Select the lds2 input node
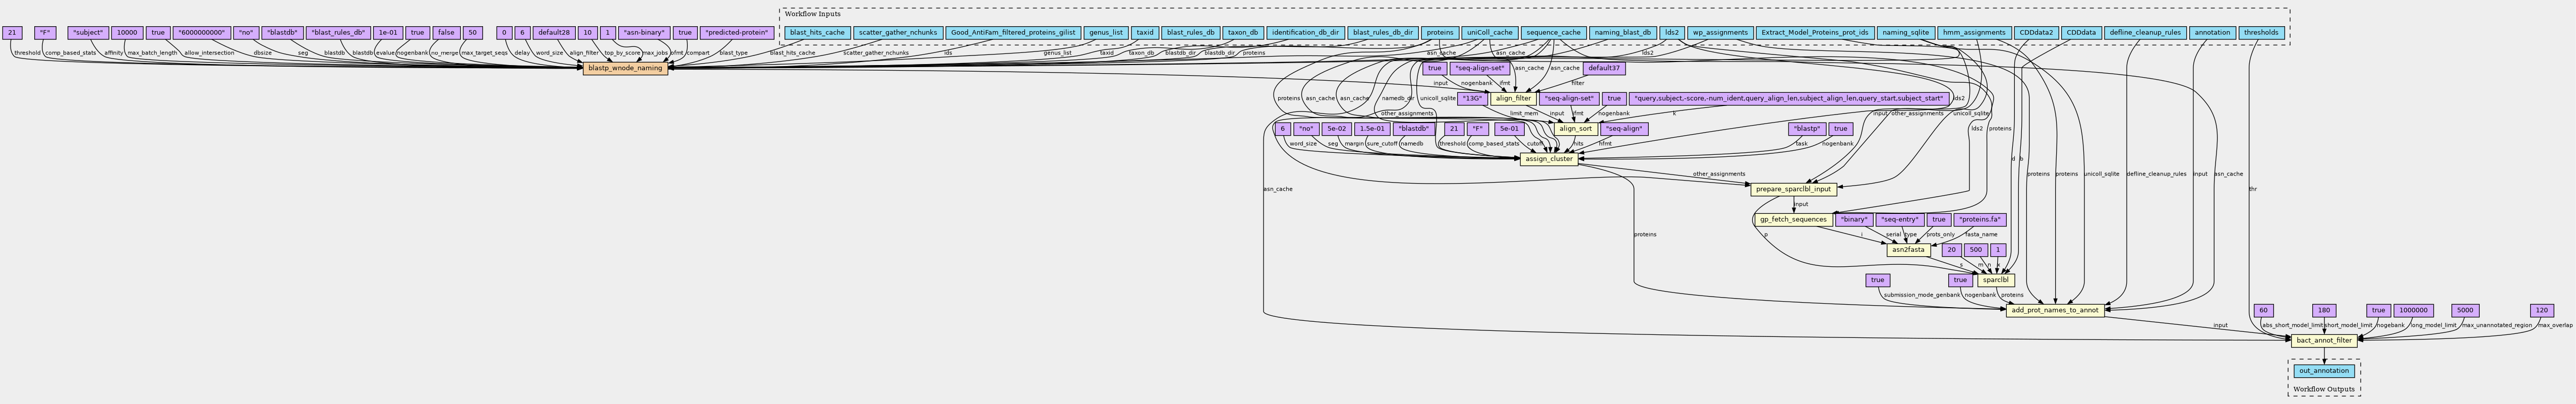The image size is (2576, 404). tap(1673, 33)
